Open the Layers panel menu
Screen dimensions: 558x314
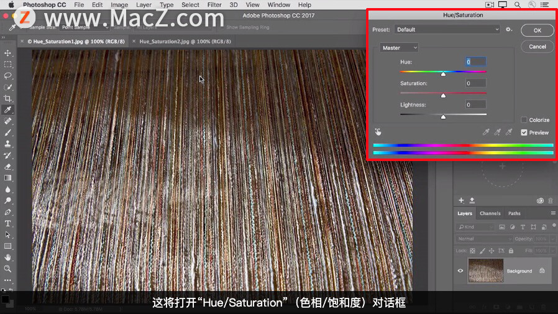[x=553, y=213]
